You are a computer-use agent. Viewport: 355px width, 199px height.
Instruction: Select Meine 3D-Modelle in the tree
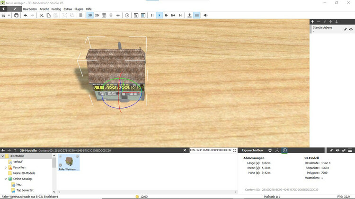[x=23, y=173]
